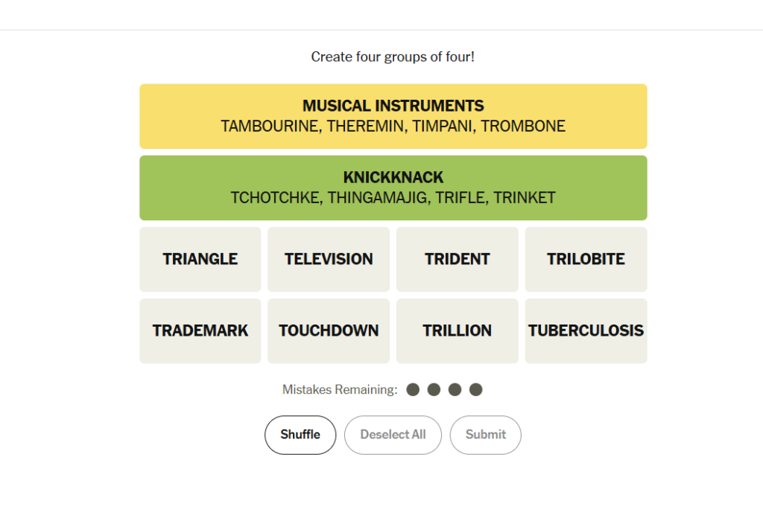The width and height of the screenshot is (763, 524).
Task: Click the Mistakes Remaining label
Action: pyautogui.click(x=340, y=389)
